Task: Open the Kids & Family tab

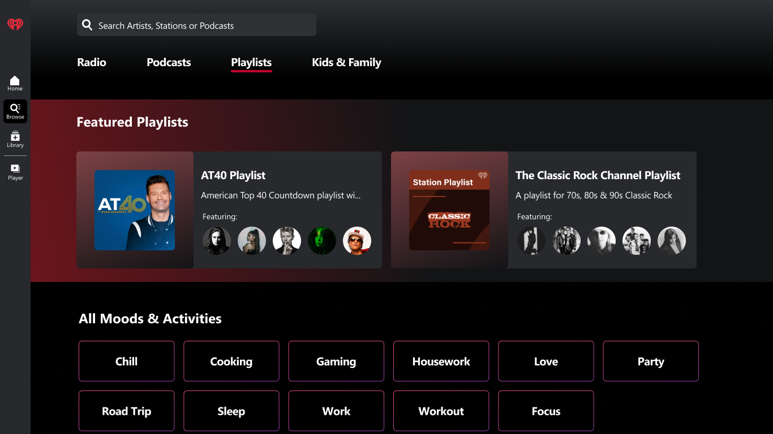Action: (x=346, y=62)
